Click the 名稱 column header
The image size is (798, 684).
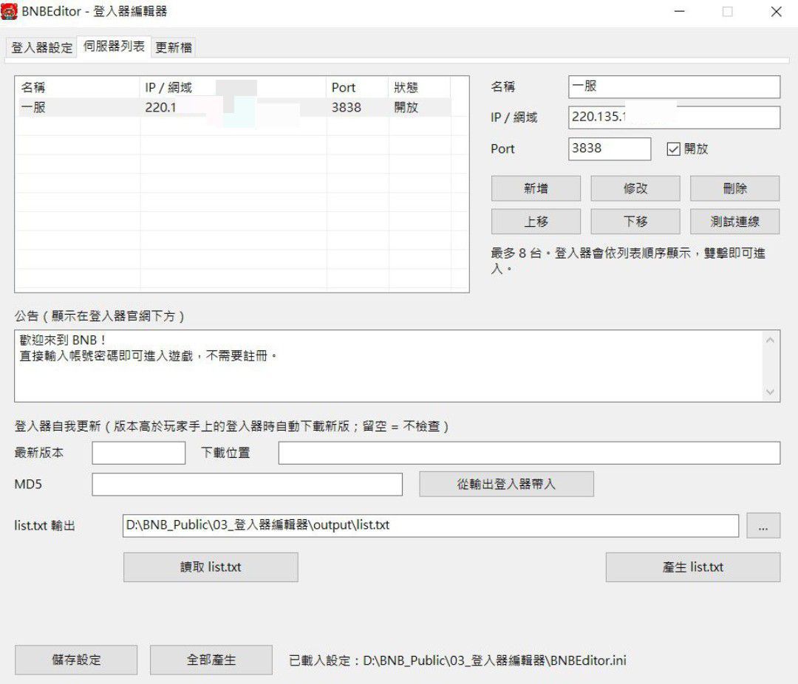pos(78,88)
